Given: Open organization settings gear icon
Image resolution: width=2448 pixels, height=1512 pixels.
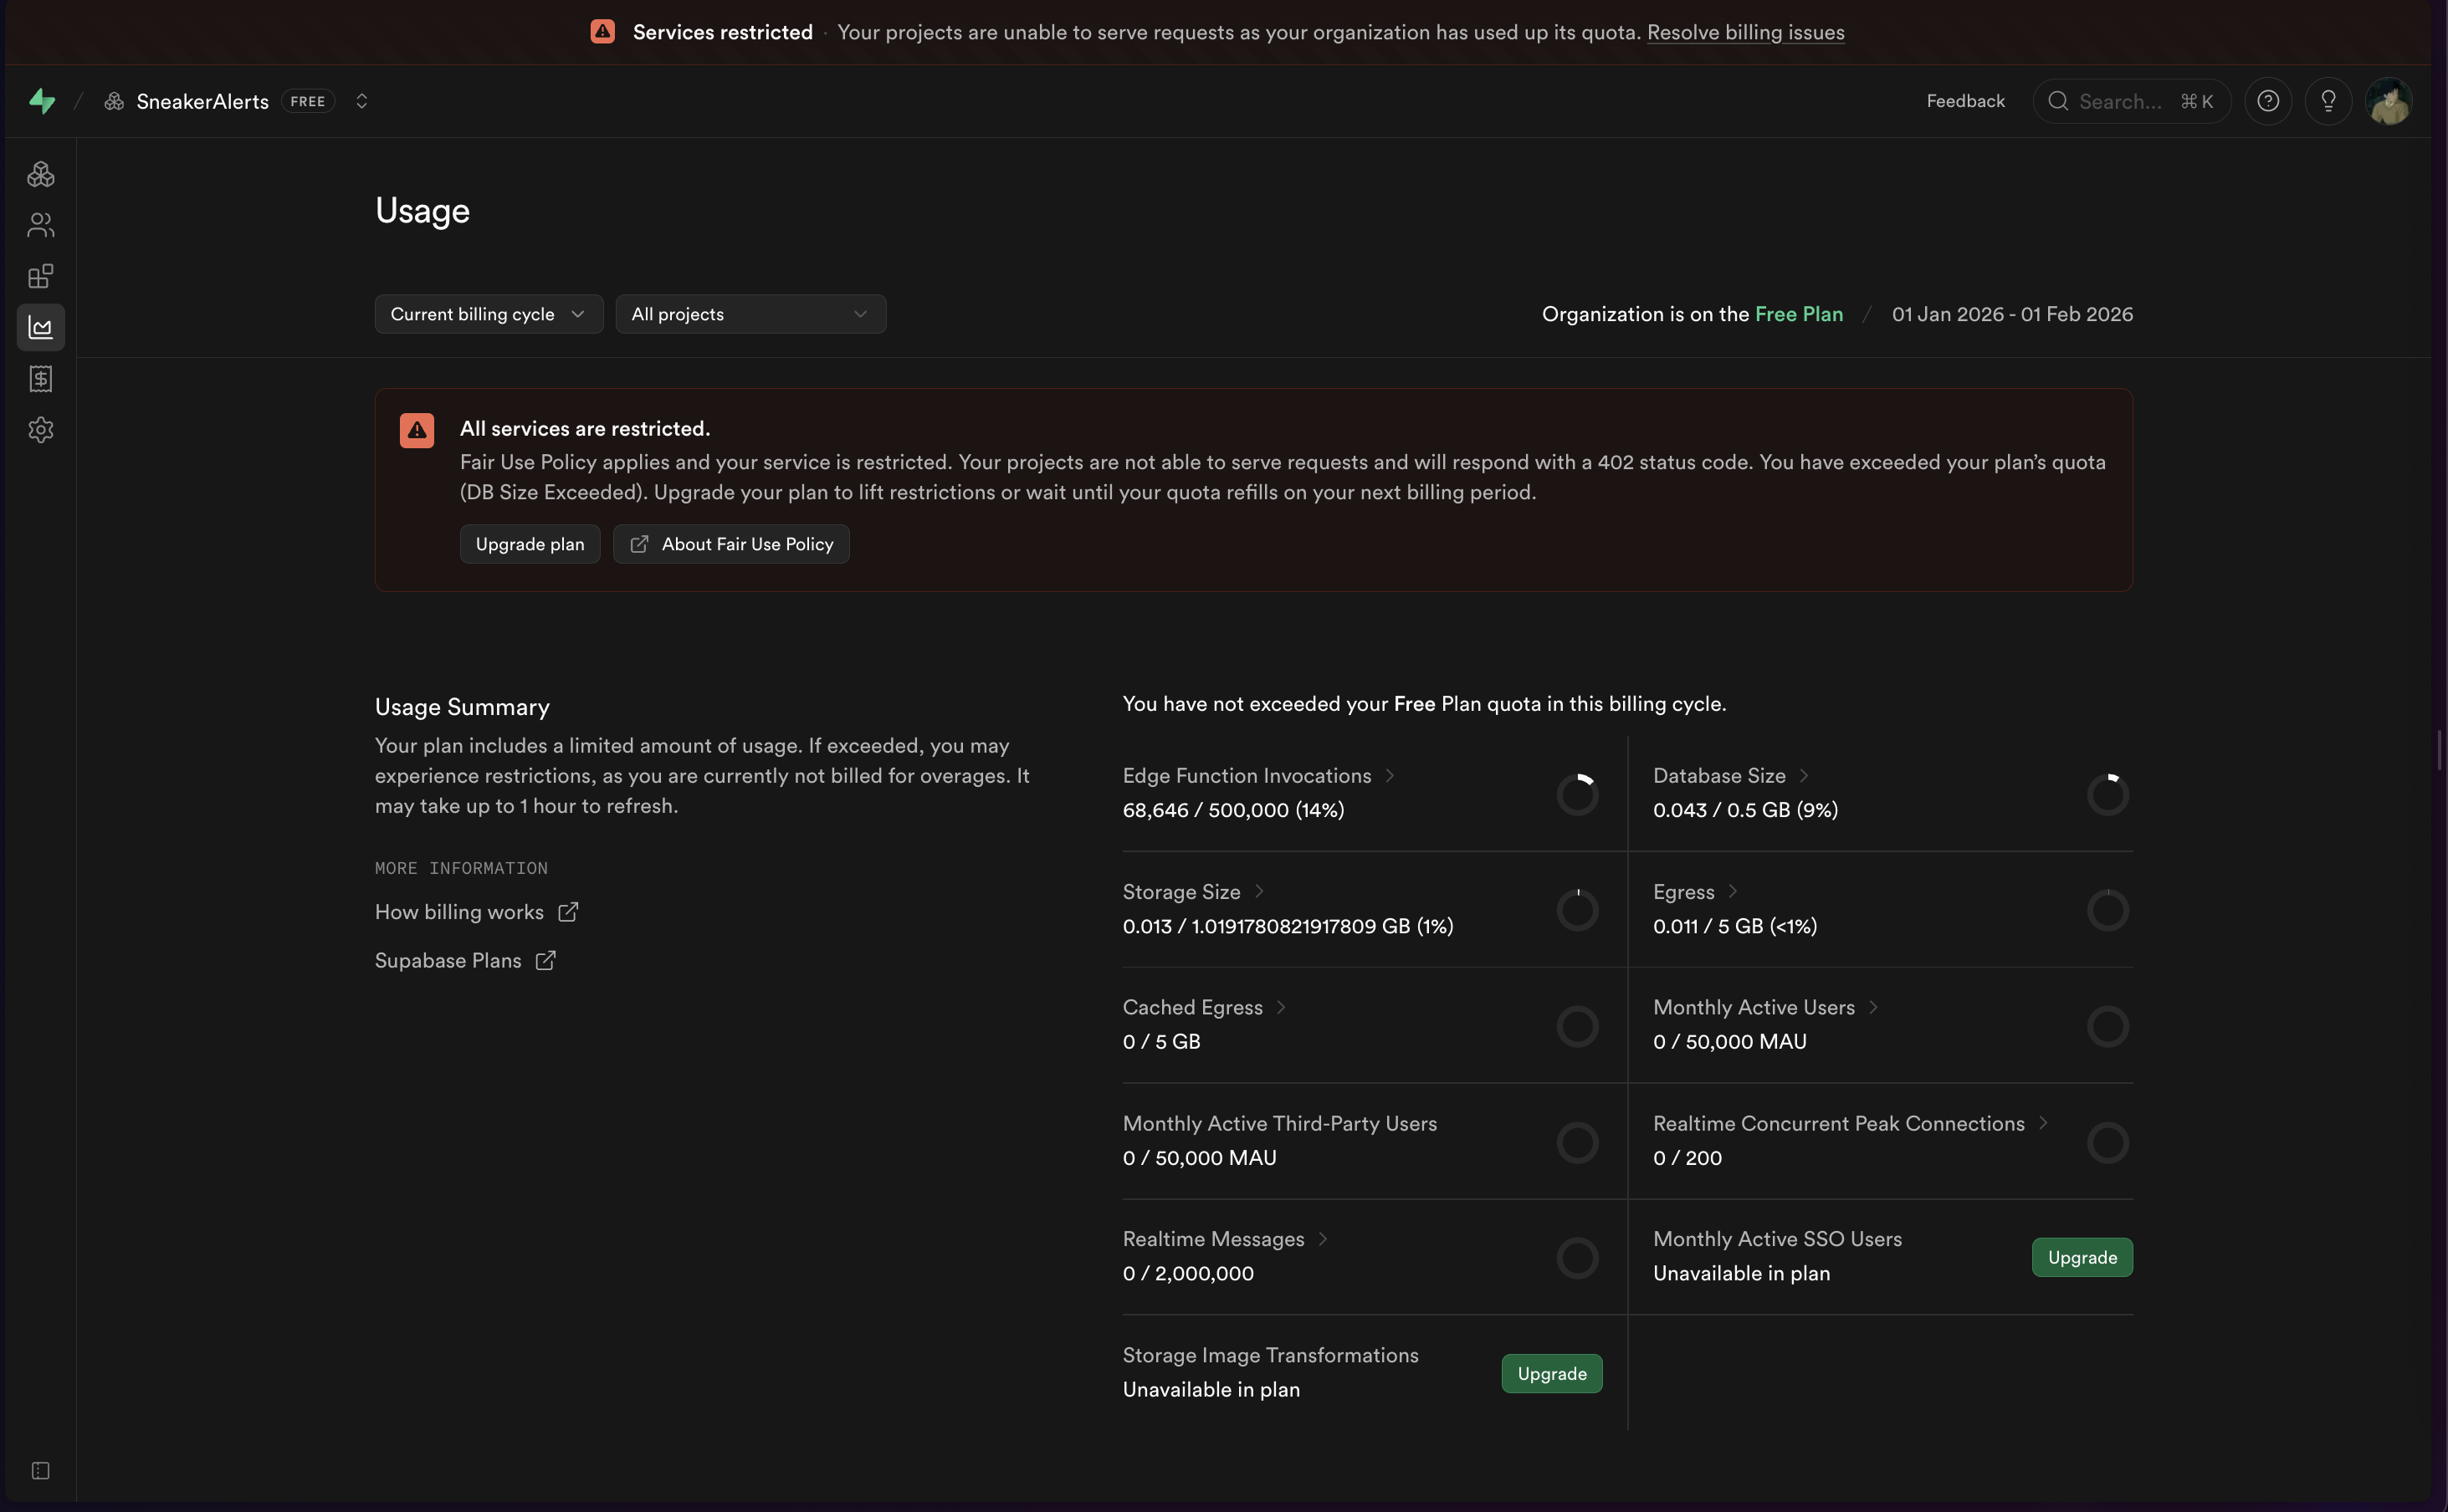Looking at the screenshot, I should coord(41,430).
